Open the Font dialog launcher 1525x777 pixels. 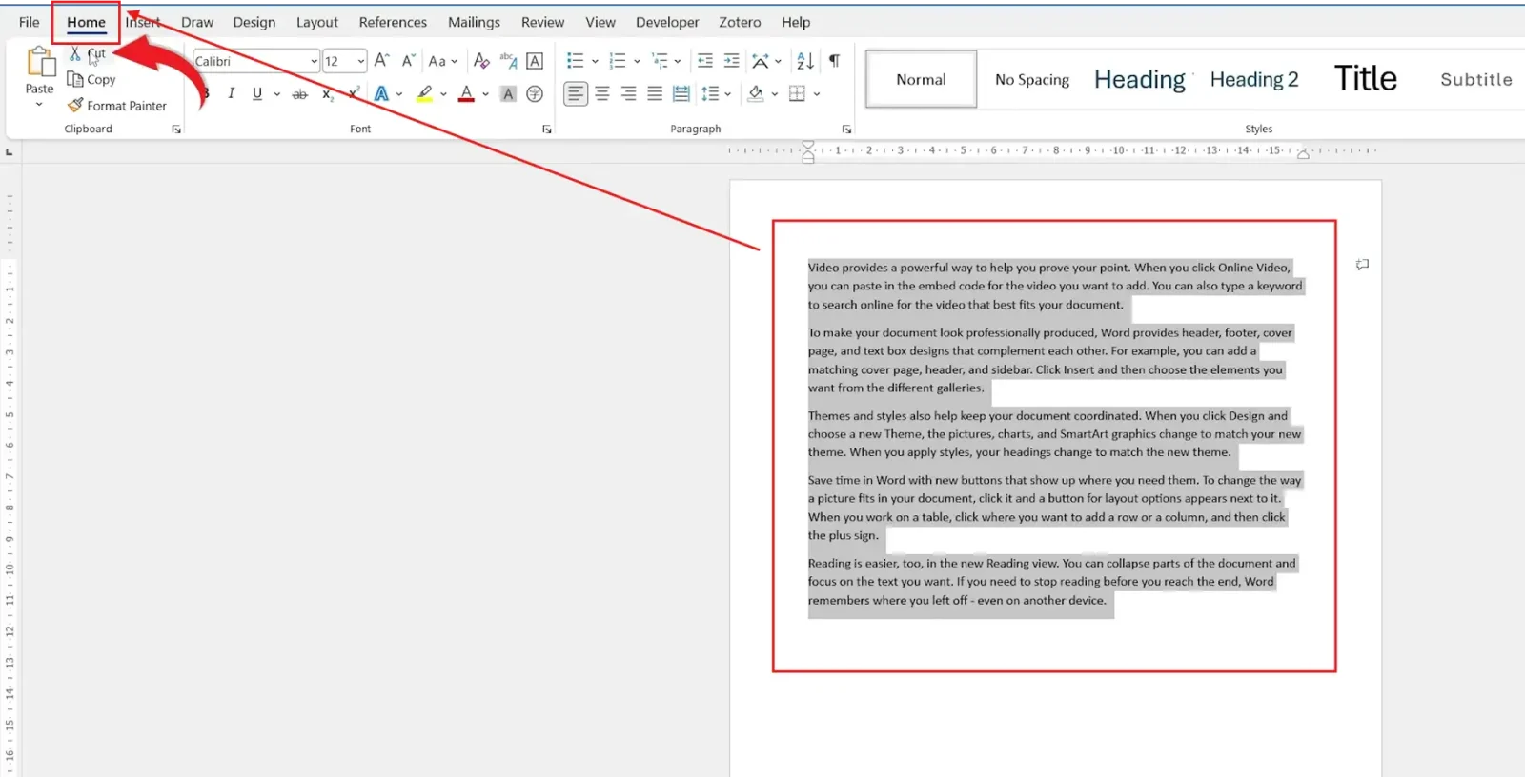pyautogui.click(x=547, y=129)
